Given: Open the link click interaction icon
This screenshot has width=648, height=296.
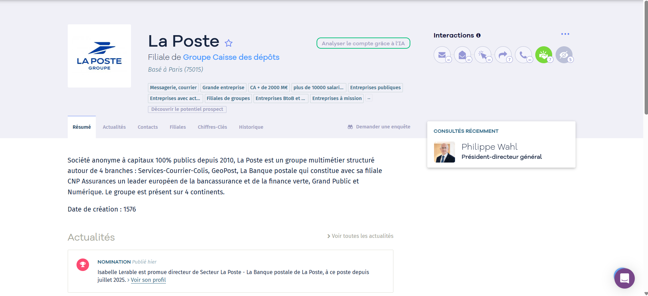Looking at the screenshot, I should click(x=482, y=55).
